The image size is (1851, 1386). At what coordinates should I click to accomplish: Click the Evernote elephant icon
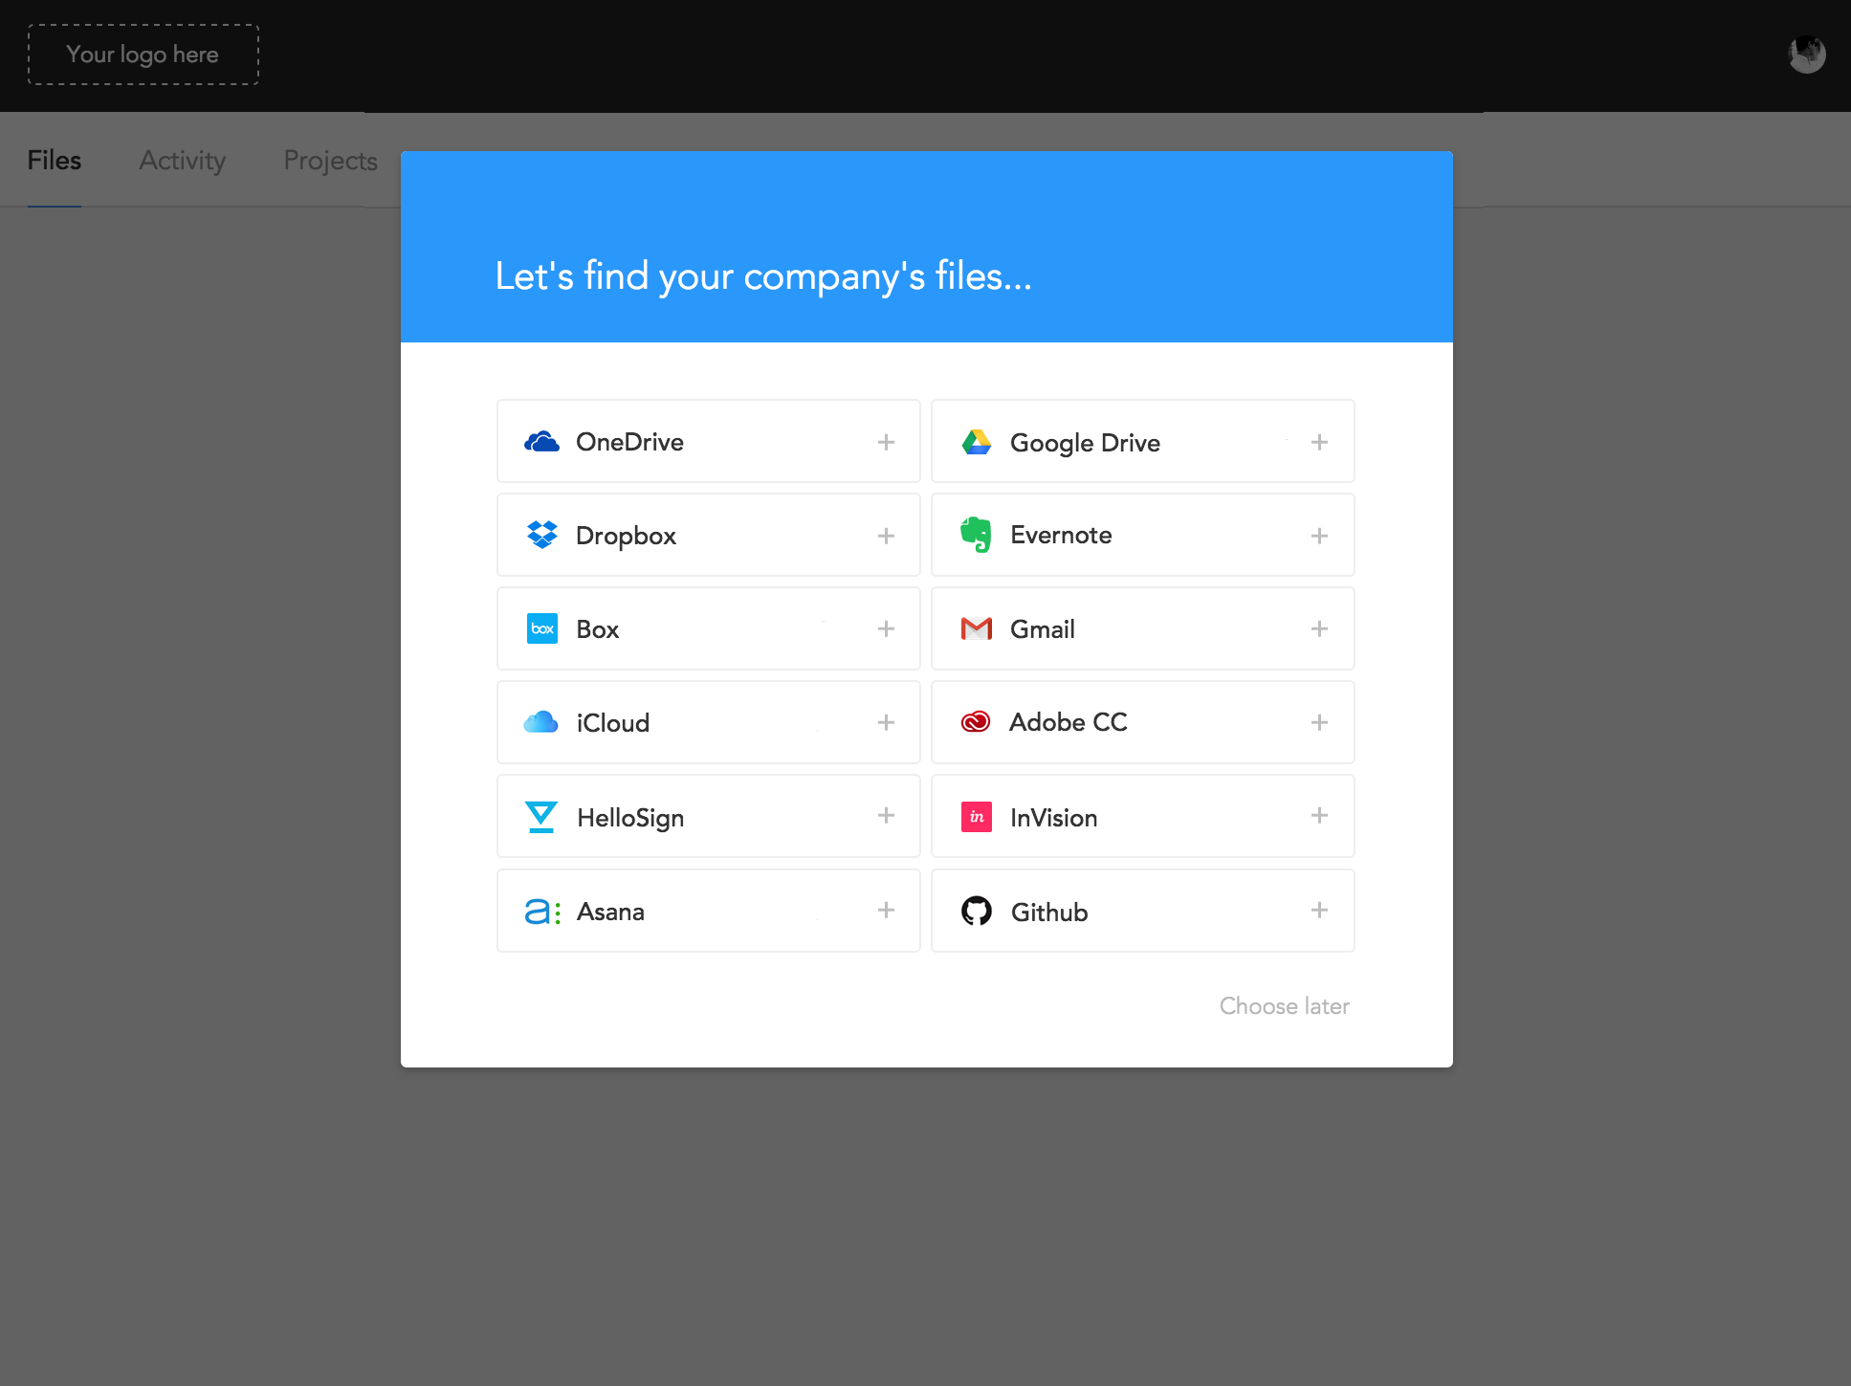tap(976, 535)
